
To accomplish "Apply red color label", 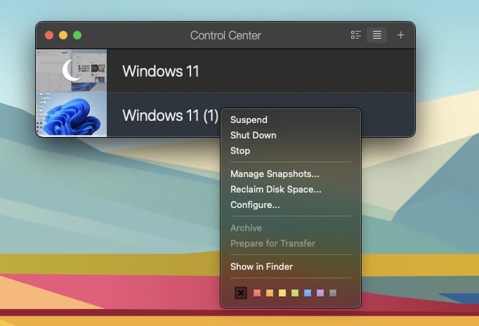I will [257, 293].
